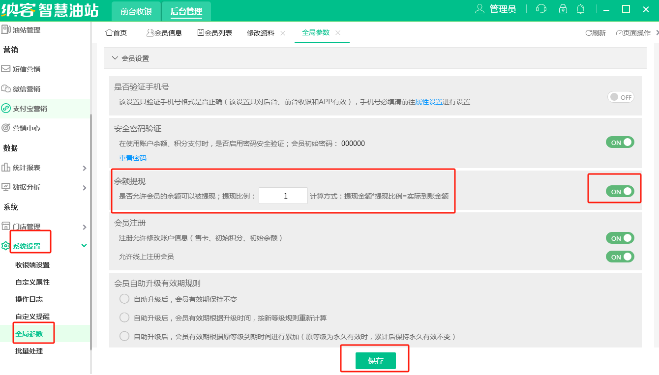659x375 pixels.
Task: Select validity unchanged after upgrade option
Action: 124,299
